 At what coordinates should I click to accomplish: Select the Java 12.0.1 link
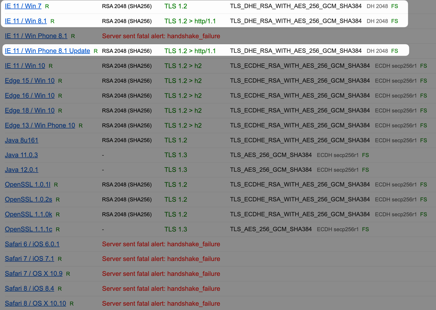(22, 170)
